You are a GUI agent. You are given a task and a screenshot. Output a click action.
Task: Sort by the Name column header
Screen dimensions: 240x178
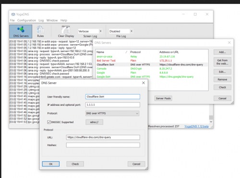[112, 52]
